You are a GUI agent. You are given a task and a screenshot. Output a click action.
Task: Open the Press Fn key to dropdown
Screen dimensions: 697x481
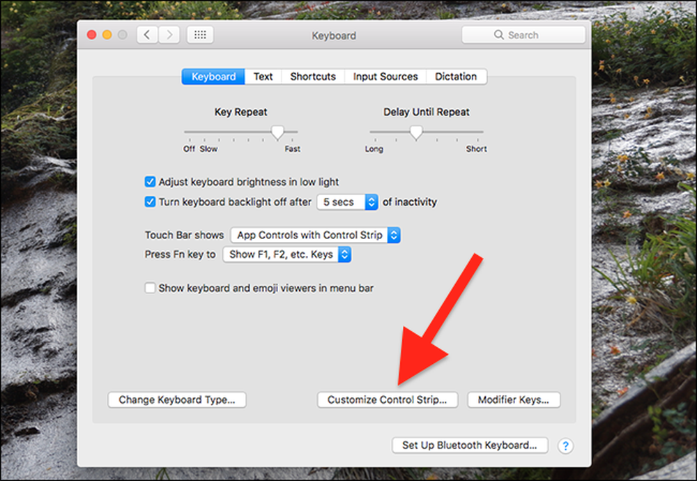click(286, 254)
